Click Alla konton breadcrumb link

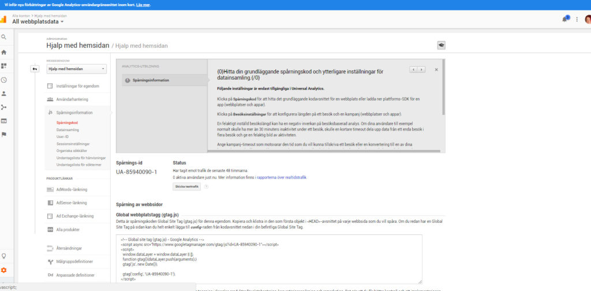(21, 16)
